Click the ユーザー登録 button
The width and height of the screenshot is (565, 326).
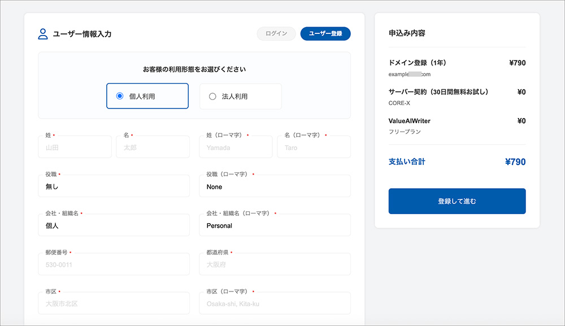pyautogui.click(x=325, y=33)
